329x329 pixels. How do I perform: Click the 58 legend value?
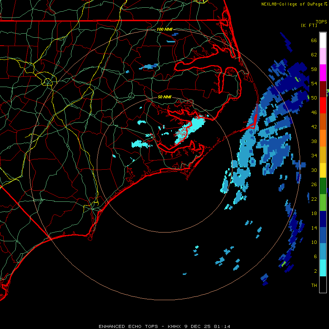coord(314,69)
